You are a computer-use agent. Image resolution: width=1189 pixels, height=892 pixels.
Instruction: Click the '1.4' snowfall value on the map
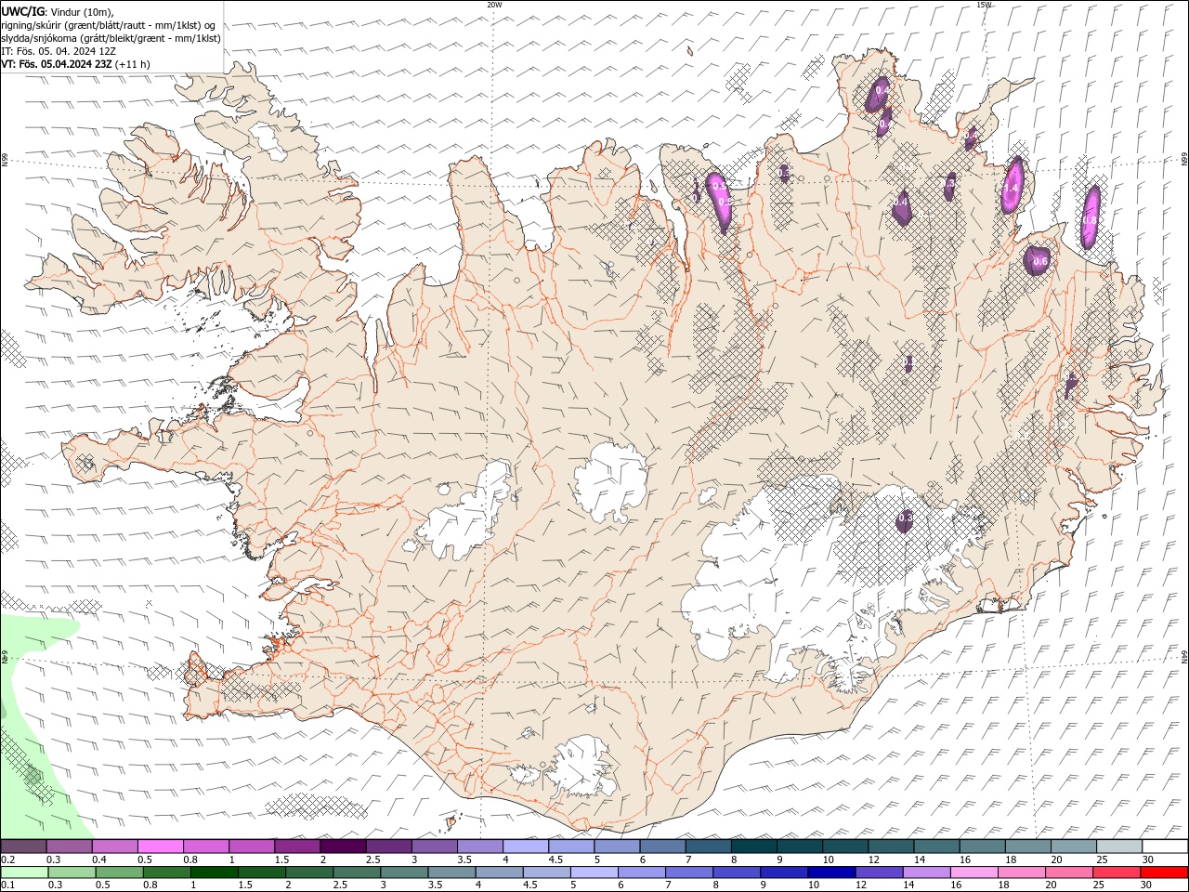pos(1013,189)
